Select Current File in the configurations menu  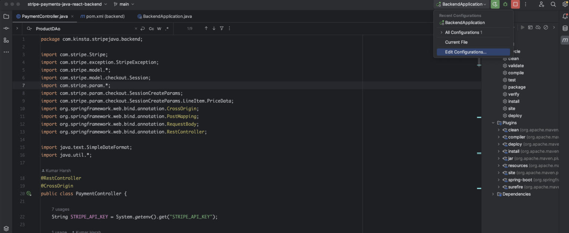click(x=456, y=42)
